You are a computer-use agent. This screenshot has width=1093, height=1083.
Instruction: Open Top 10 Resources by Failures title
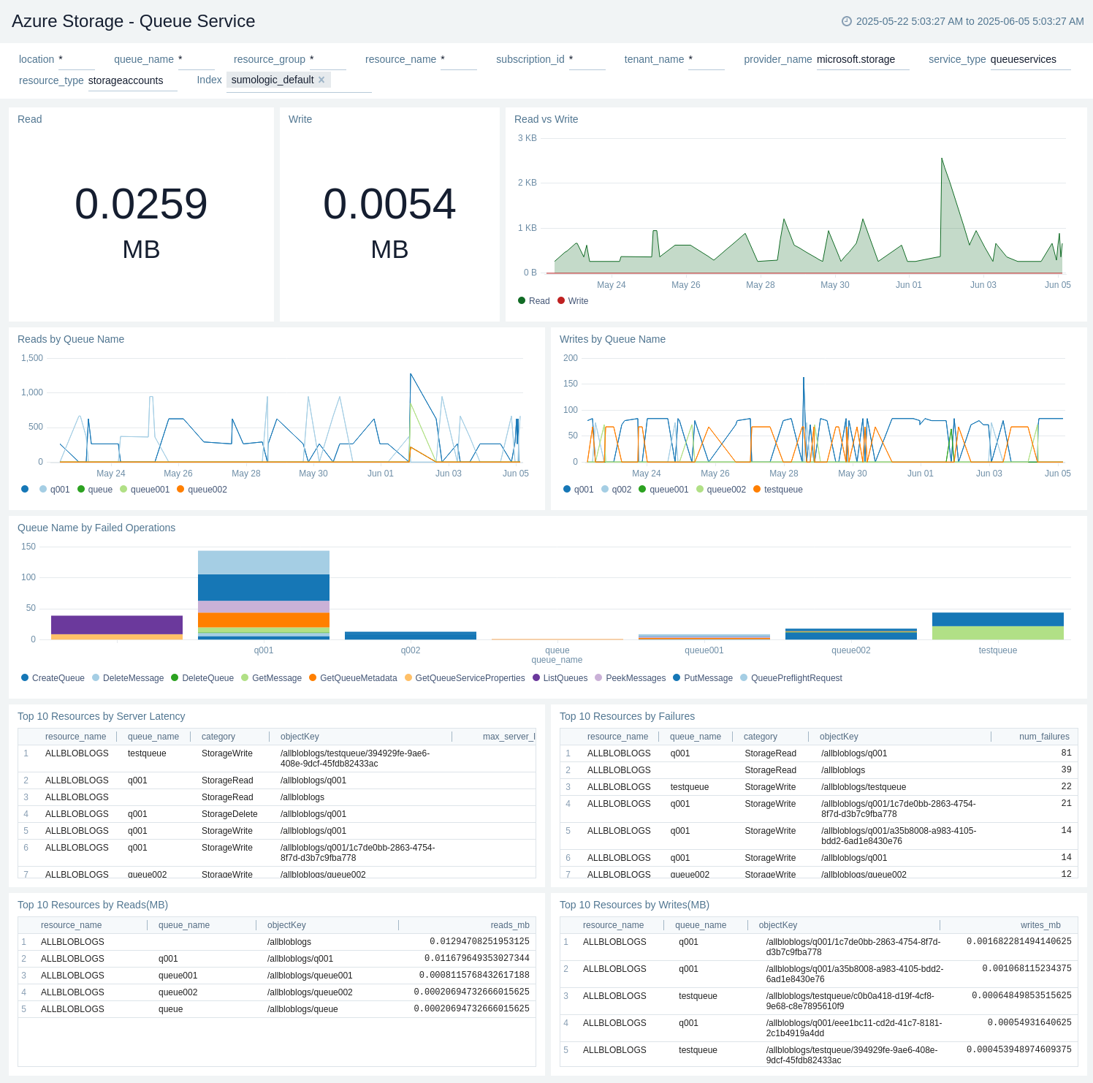628,716
